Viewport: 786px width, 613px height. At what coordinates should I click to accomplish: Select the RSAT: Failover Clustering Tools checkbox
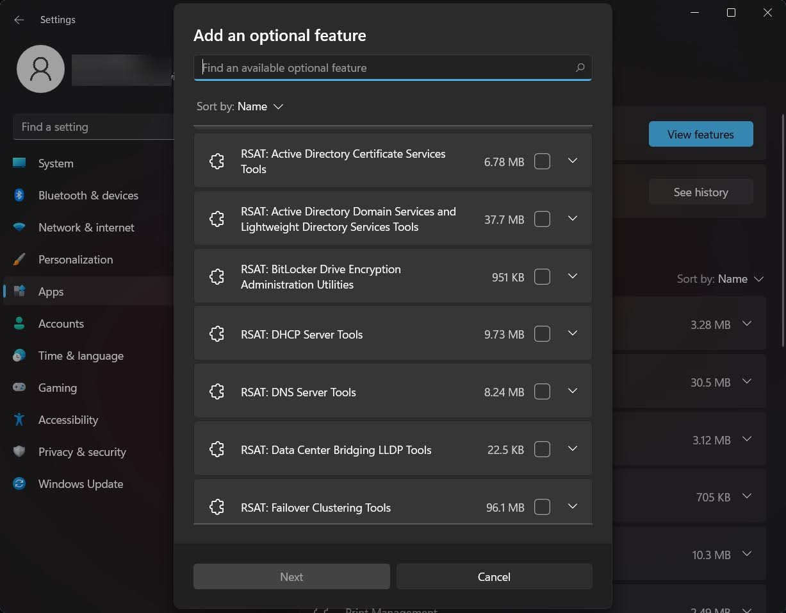pos(542,507)
